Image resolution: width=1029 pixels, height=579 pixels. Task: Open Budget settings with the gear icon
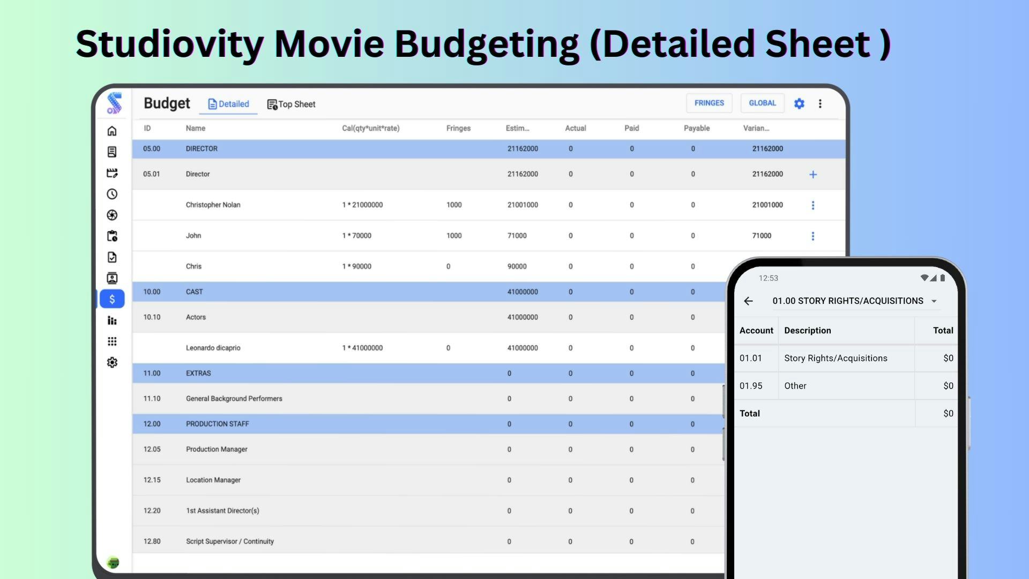(799, 103)
